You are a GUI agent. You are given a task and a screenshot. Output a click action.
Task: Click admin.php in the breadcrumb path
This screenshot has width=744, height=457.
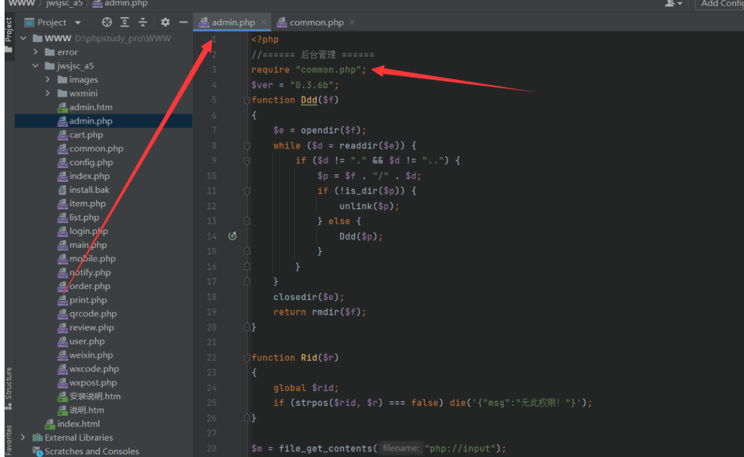(x=120, y=4)
